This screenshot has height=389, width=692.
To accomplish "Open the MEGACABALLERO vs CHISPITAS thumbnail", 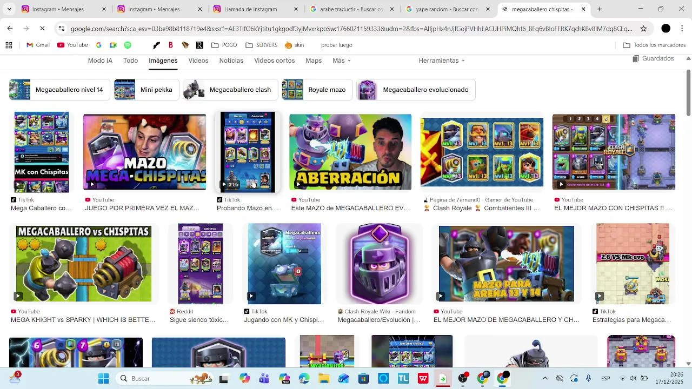I will [84, 264].
